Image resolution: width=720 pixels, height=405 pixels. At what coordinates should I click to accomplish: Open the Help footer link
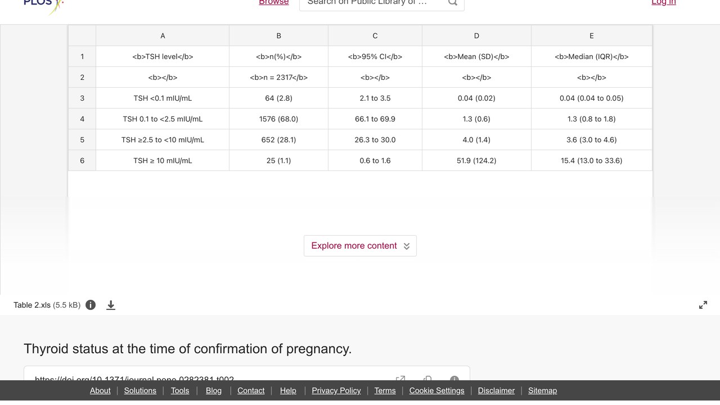pos(288,390)
